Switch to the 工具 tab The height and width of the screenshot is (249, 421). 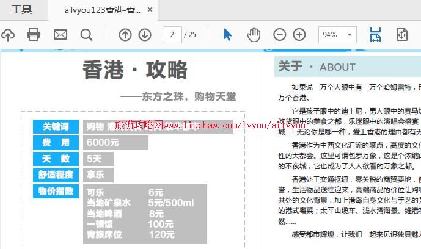[22, 10]
